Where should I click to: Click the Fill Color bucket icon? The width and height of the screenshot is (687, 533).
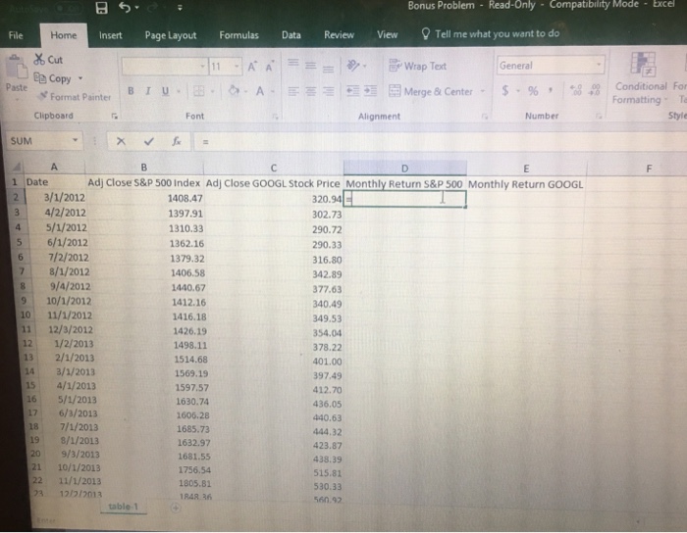pos(234,91)
